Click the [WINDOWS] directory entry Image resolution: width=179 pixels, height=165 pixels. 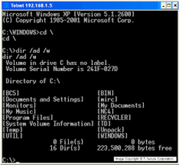[x=113, y=136]
